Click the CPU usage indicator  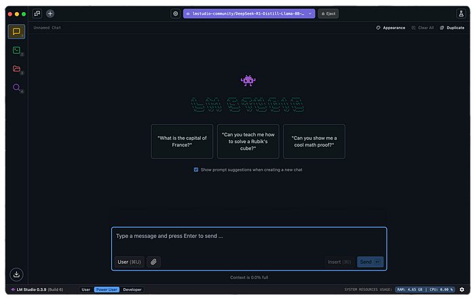click(441, 290)
